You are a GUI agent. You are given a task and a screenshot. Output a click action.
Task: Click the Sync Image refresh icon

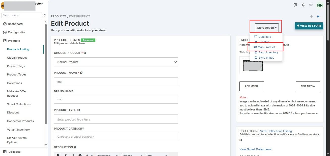coord(256,58)
